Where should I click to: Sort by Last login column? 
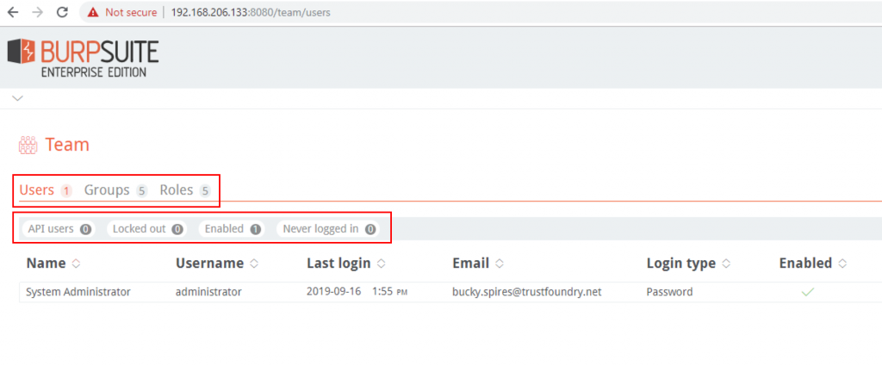[339, 264]
